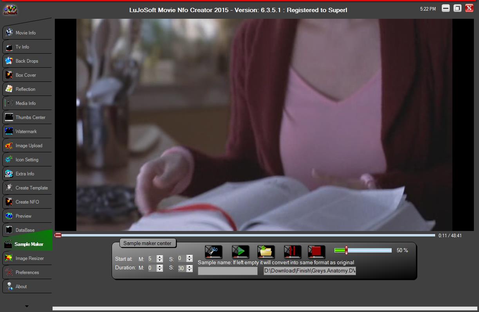This screenshot has height=312, width=479.
Task: Click the Sample maker center label
Action: tap(147, 243)
